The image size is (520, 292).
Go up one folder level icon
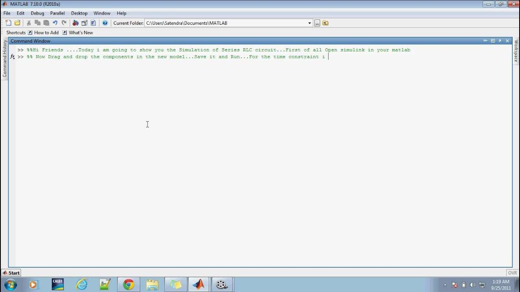(x=325, y=23)
